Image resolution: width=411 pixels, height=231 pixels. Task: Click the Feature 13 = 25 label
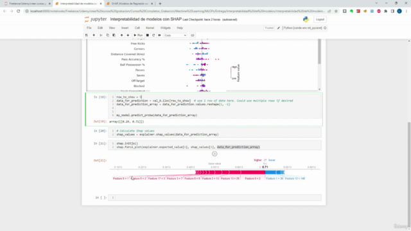pyautogui.click(x=230, y=178)
